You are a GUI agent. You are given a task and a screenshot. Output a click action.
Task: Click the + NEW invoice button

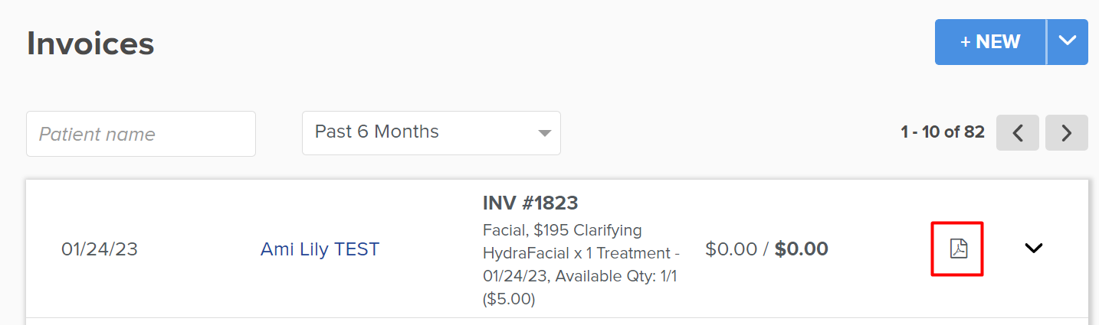pyautogui.click(x=990, y=42)
